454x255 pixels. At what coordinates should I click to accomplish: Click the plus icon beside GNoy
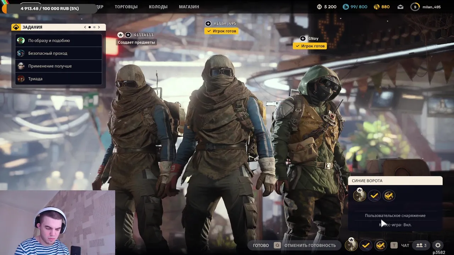coord(303,38)
